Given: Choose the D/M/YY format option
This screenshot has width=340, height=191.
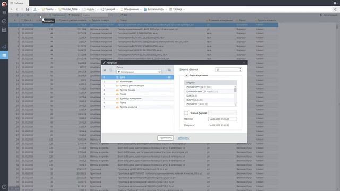Looking at the screenshot, I should (x=209, y=100).
